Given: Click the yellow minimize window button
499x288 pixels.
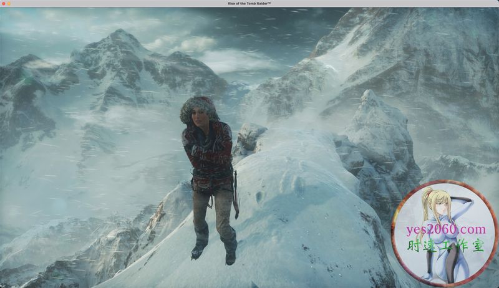Looking at the screenshot, I should coord(10,3).
